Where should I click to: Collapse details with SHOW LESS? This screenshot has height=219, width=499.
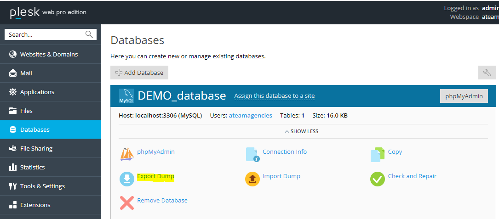coord(301,131)
